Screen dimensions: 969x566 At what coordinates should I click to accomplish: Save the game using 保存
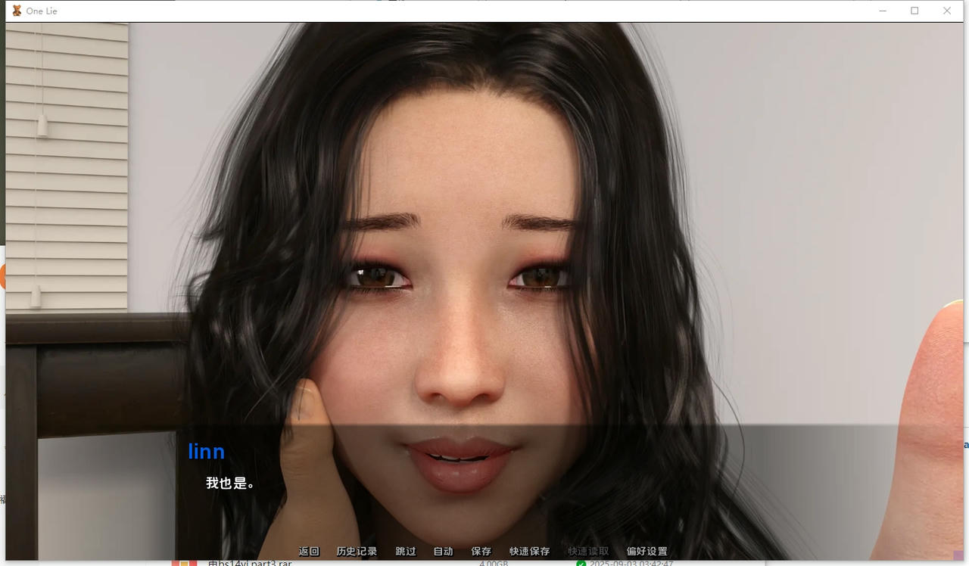point(481,552)
